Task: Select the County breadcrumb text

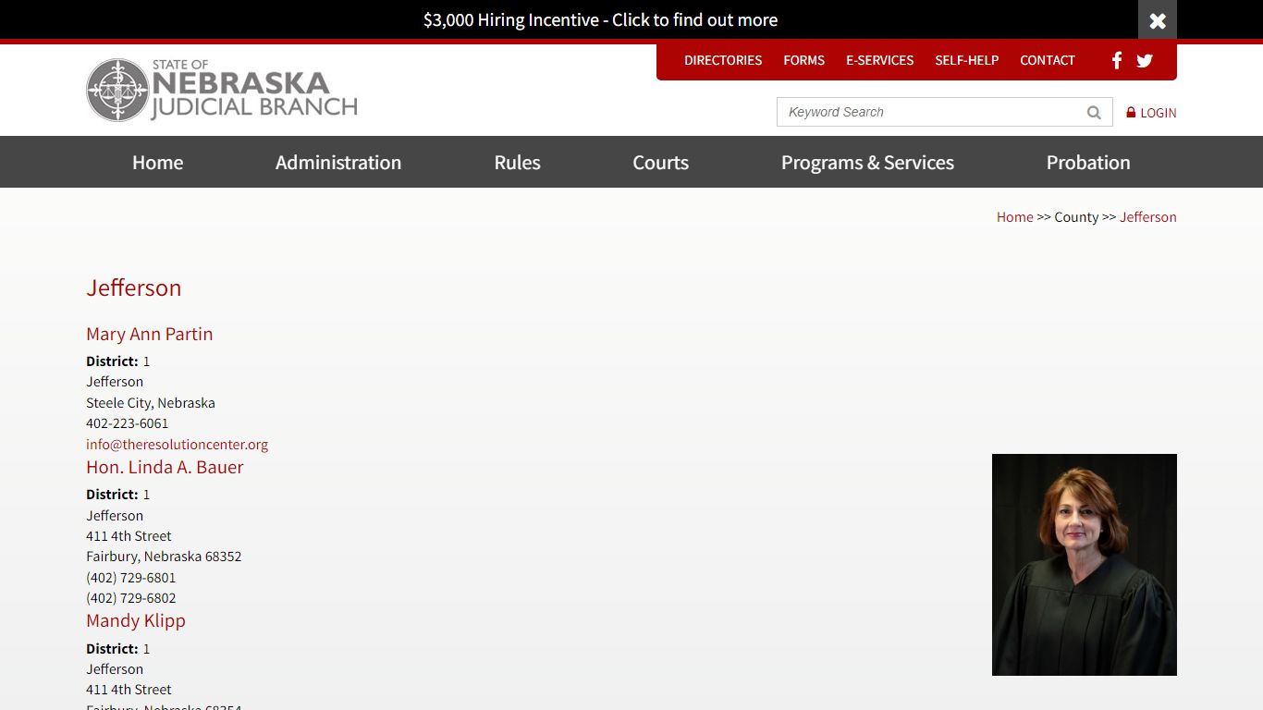Action: [x=1076, y=216]
